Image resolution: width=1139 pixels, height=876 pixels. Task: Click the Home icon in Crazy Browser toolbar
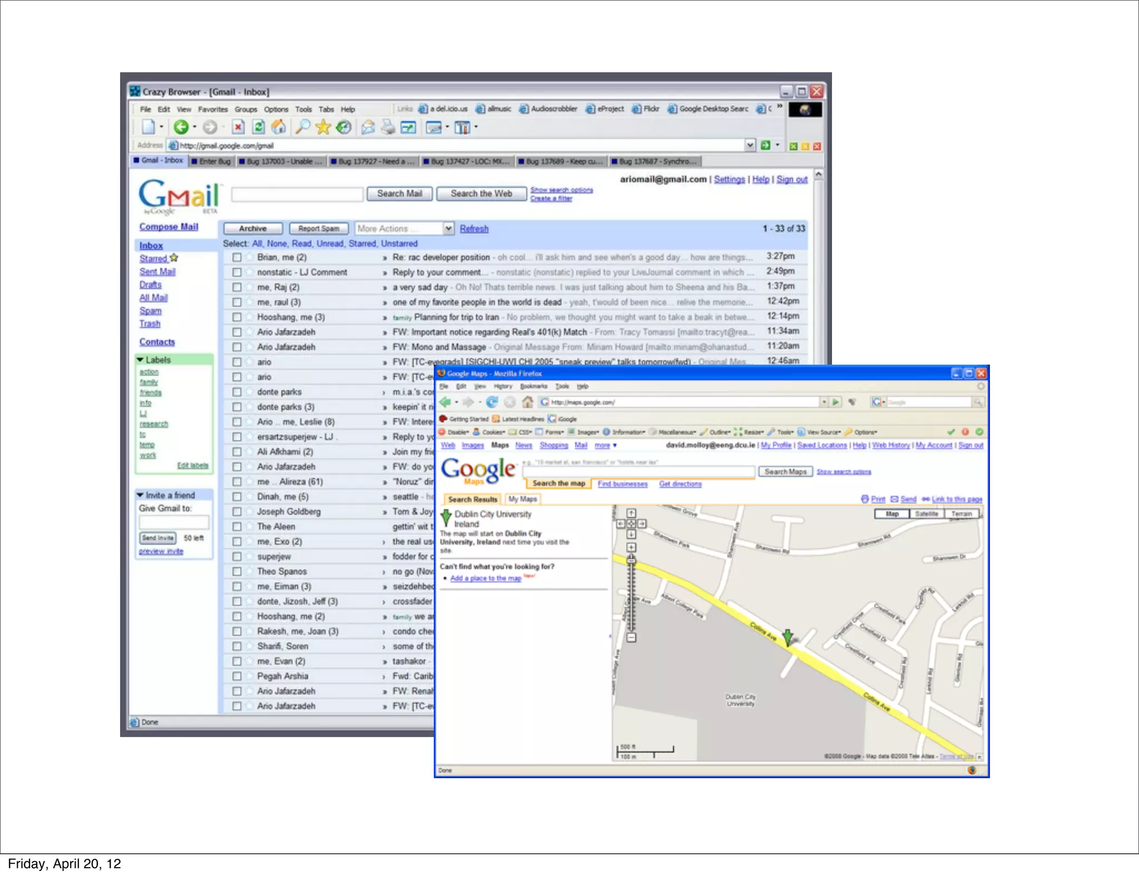click(279, 127)
